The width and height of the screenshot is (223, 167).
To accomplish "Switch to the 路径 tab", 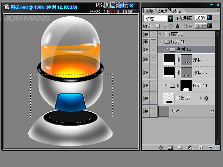I will tap(177, 11).
